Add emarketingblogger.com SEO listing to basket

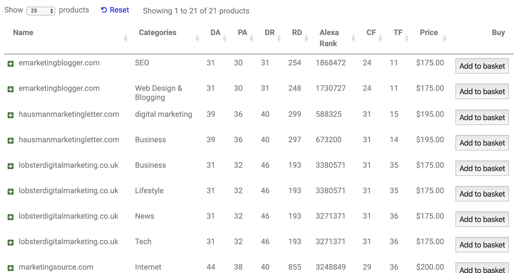(482, 66)
